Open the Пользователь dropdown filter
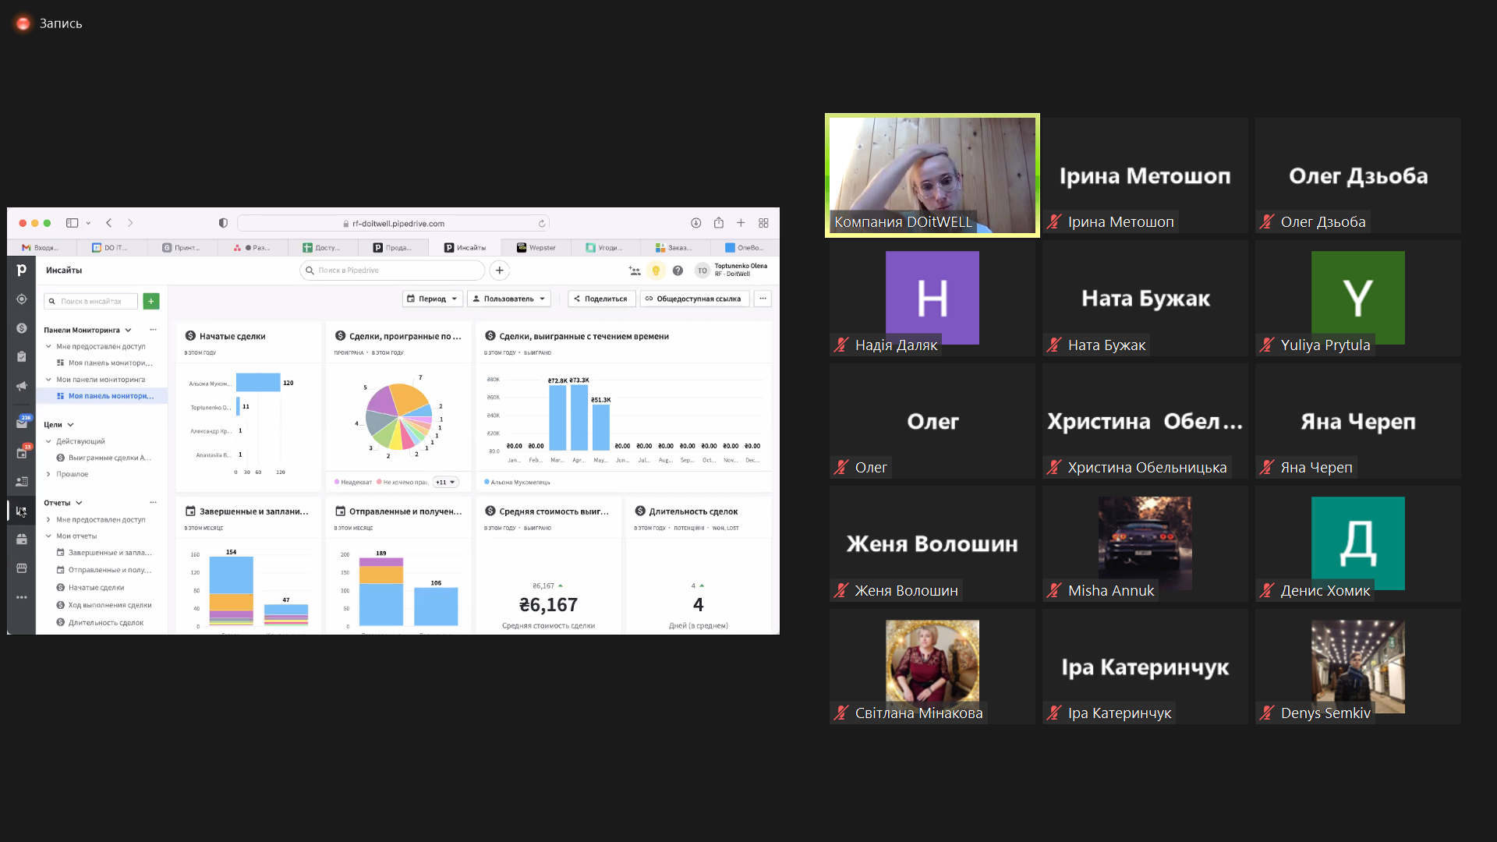Image resolution: width=1497 pixels, height=842 pixels. (x=508, y=299)
